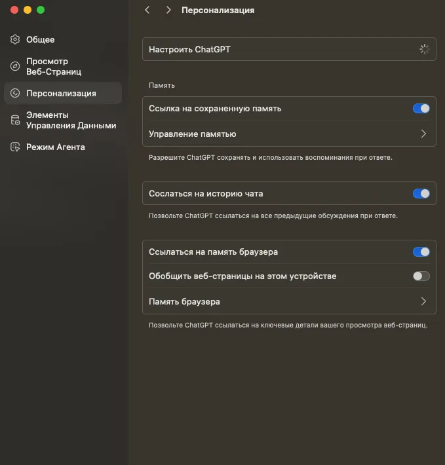Open the Общее settings section

41,40
